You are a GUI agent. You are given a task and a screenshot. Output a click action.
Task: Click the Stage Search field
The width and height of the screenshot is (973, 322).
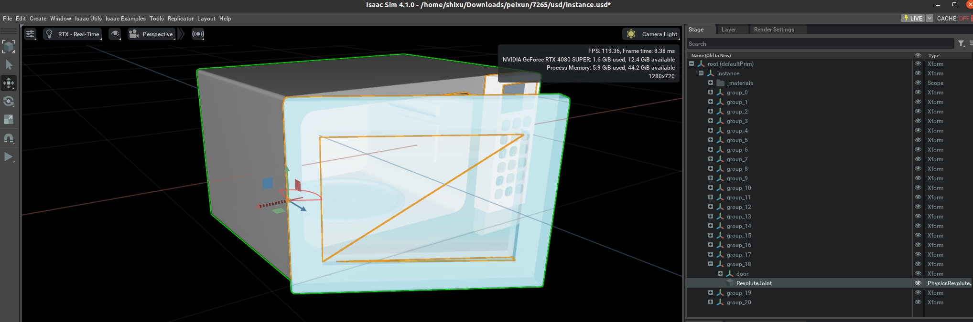click(820, 43)
